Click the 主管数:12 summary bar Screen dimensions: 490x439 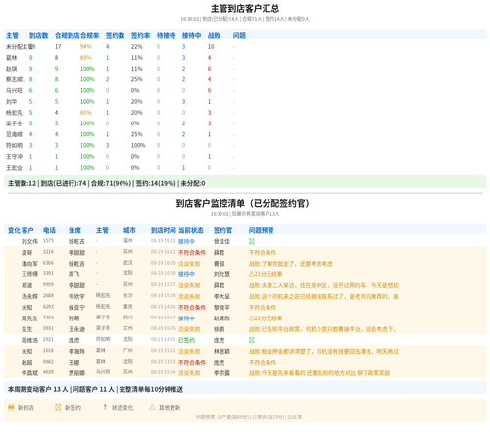(x=245, y=183)
